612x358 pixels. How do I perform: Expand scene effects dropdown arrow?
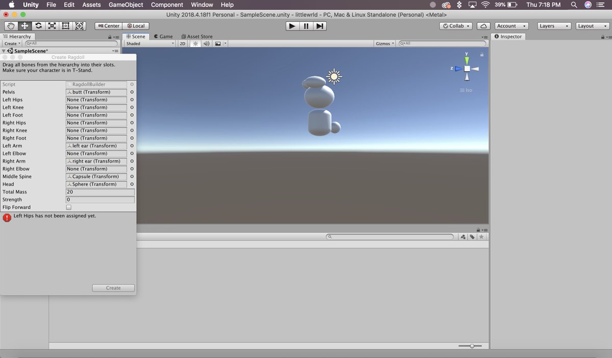click(x=225, y=44)
